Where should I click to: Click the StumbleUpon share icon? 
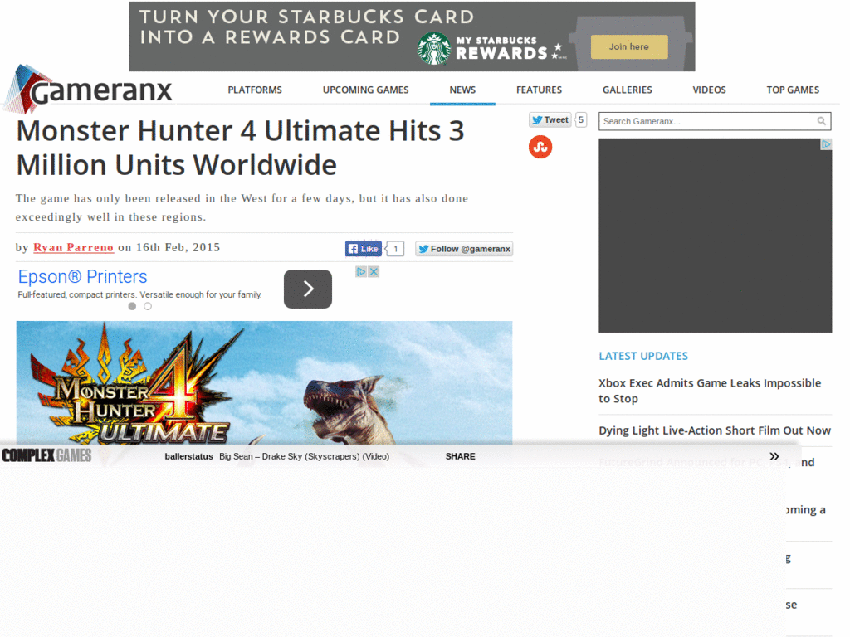540,147
